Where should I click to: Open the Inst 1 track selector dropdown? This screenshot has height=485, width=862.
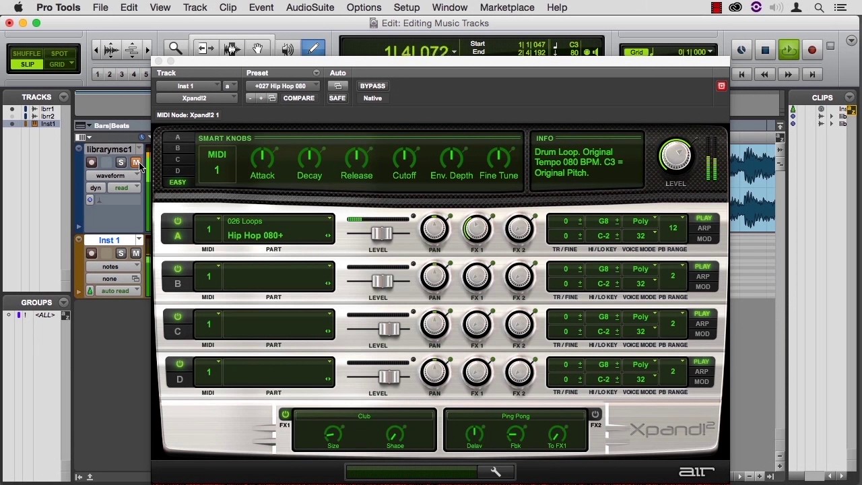point(188,86)
